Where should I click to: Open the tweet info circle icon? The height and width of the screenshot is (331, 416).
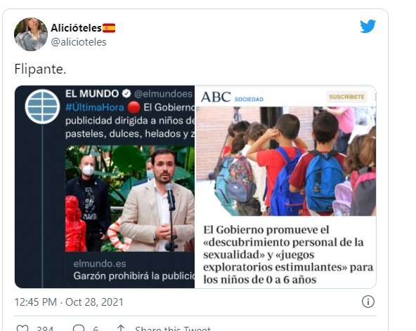(368, 302)
